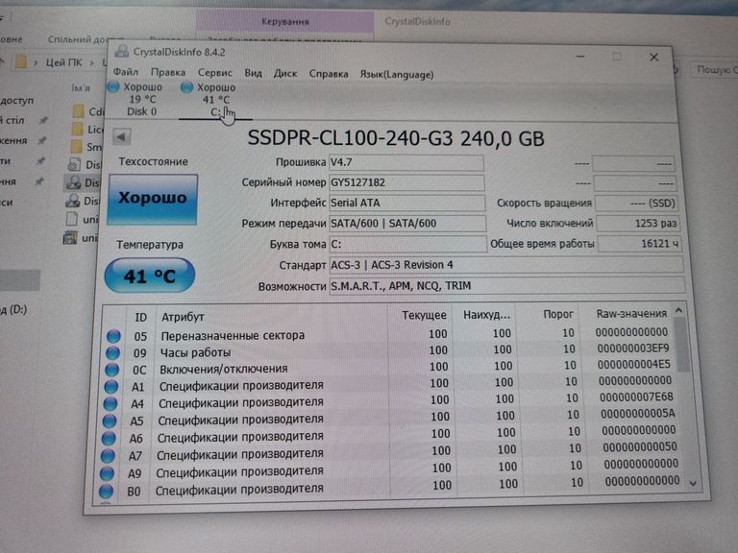Click the 41 °C temperature button
This screenshot has width=738, height=553.
coord(150,276)
